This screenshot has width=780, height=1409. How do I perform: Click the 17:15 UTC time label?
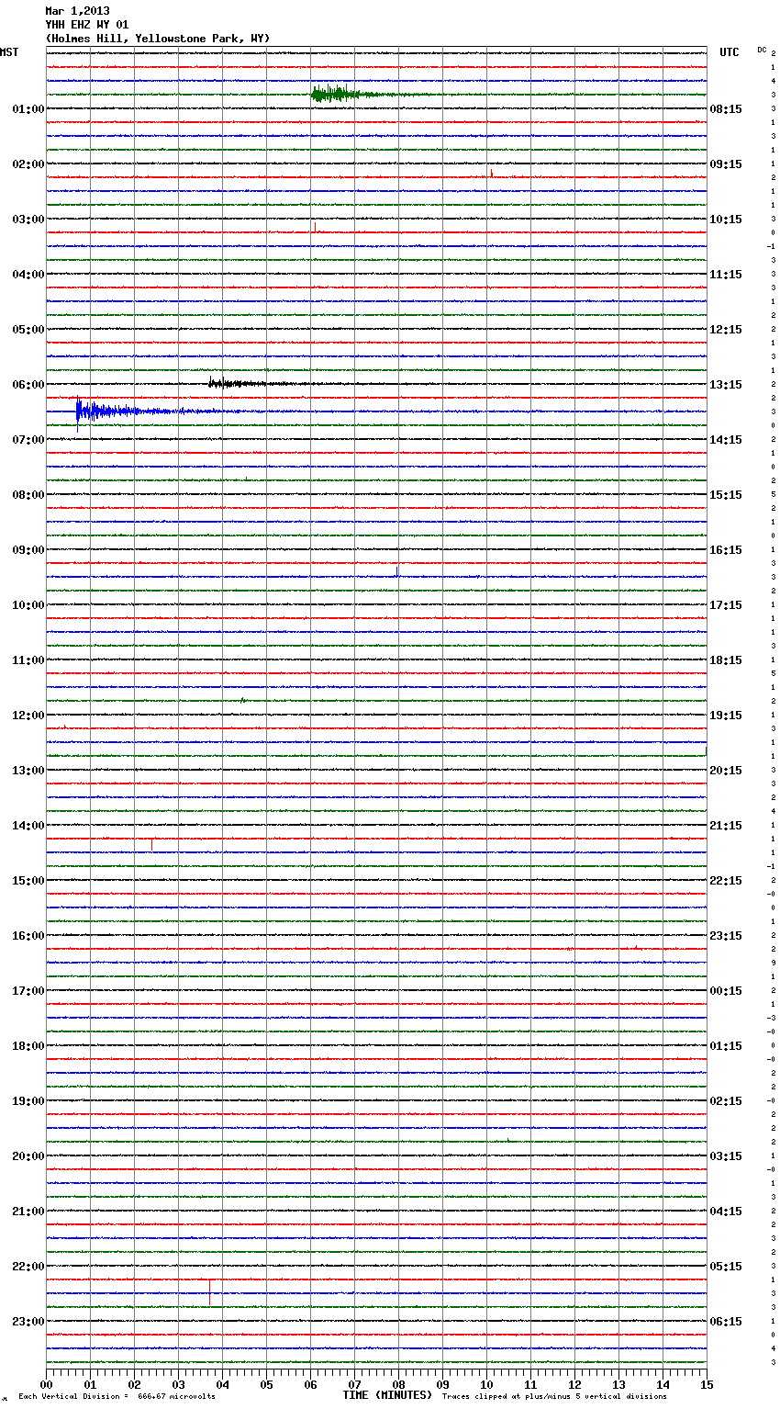click(x=726, y=605)
